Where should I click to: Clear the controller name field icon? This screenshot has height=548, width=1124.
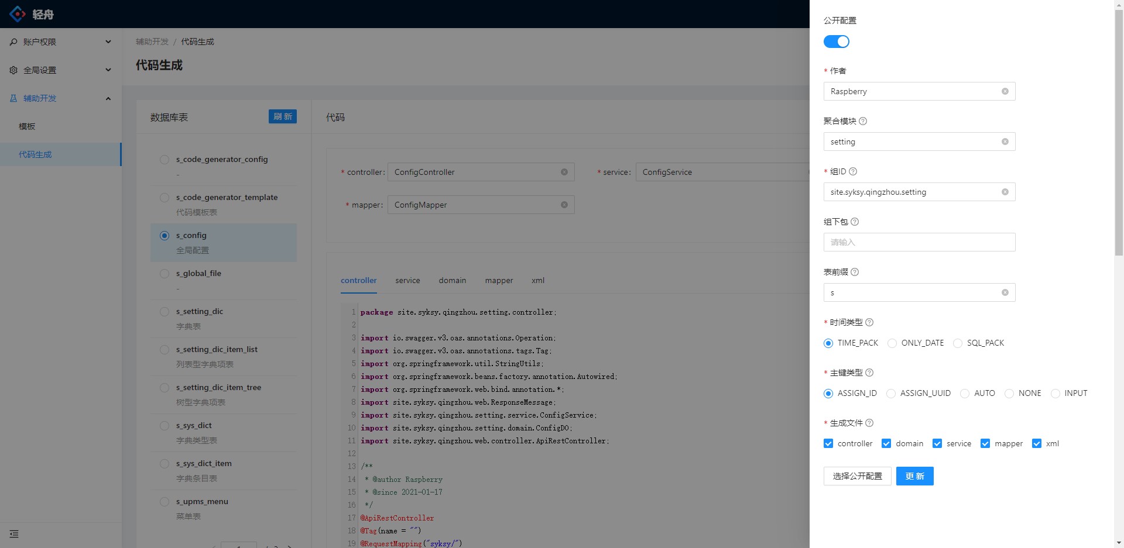coord(564,172)
